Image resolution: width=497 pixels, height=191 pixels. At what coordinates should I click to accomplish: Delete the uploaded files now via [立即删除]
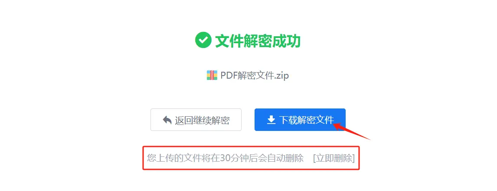[x=334, y=158]
